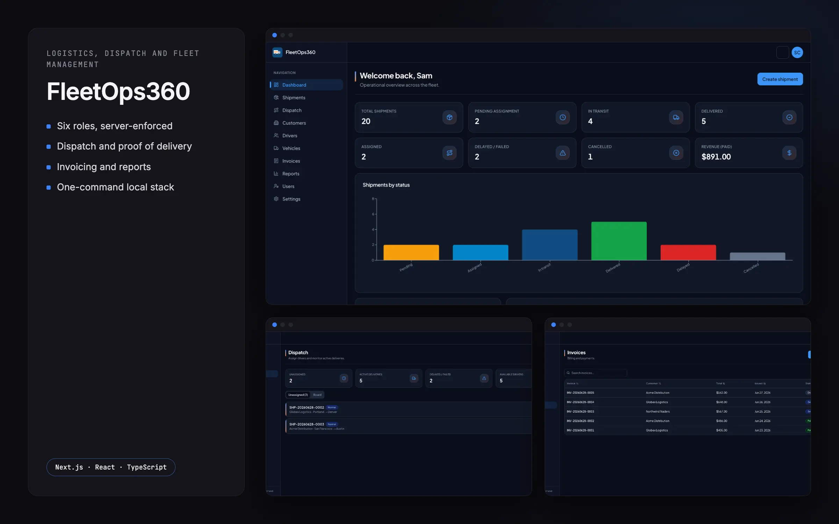Click clock icon in Dispatch Unassigned card

(x=344, y=378)
